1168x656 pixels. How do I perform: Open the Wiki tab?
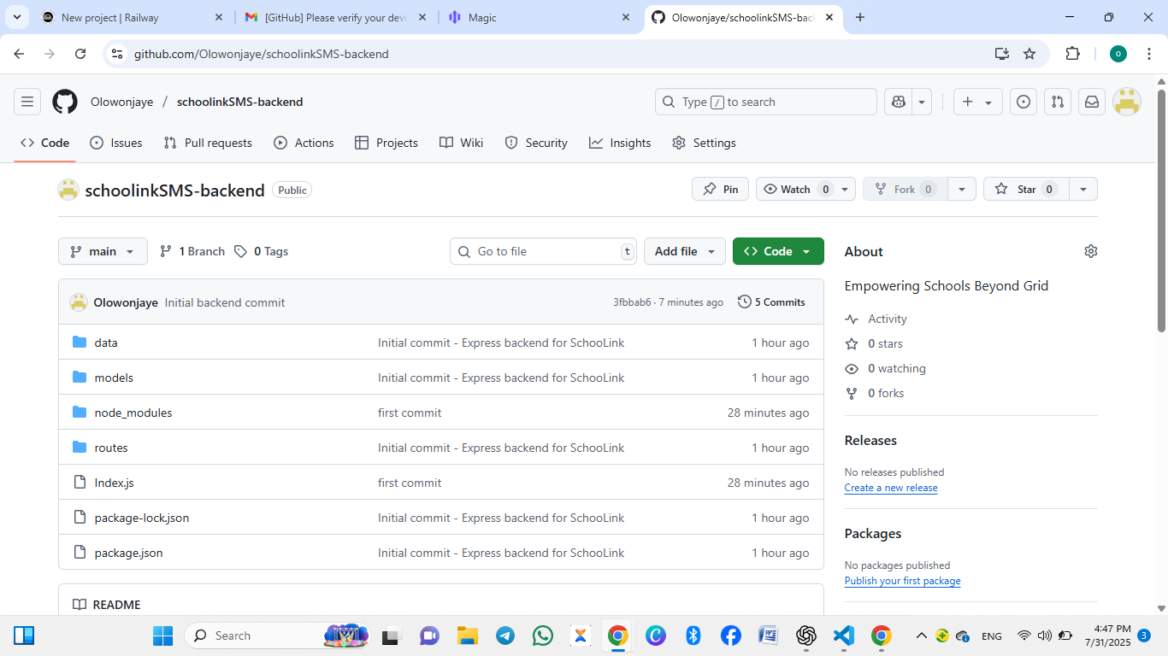coord(462,143)
